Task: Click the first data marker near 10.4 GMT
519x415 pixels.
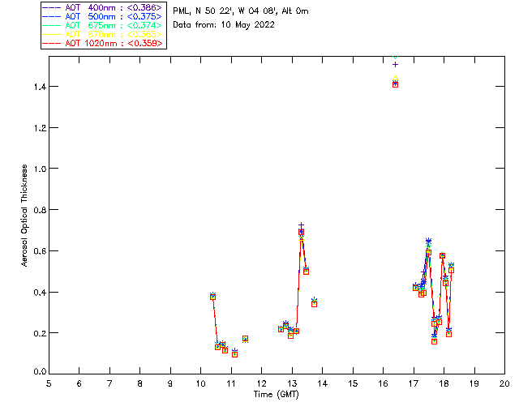Action: coord(212,297)
